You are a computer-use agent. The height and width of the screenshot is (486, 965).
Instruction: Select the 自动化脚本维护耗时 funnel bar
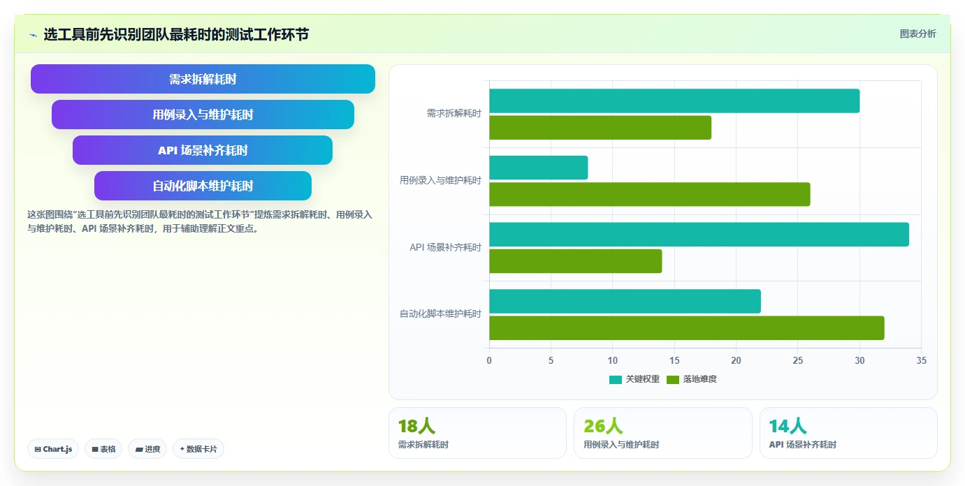203,186
